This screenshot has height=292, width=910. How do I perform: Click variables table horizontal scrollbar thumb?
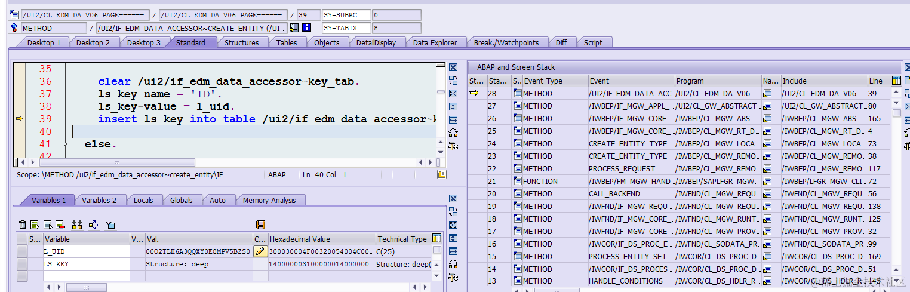pos(87,287)
